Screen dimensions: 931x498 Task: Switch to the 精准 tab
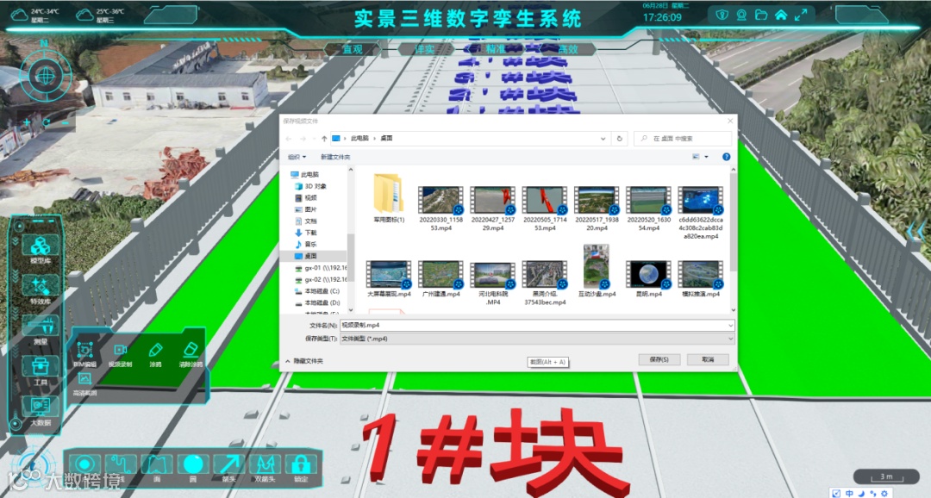(497, 49)
